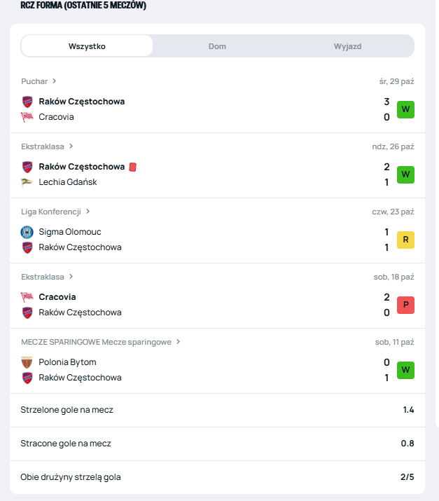Click the Strzelone gole na mecz row
439x501 pixels.
pyautogui.click(x=217, y=410)
